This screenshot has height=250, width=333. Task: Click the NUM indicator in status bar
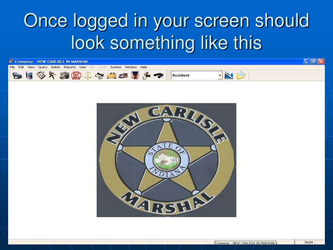coord(309,242)
